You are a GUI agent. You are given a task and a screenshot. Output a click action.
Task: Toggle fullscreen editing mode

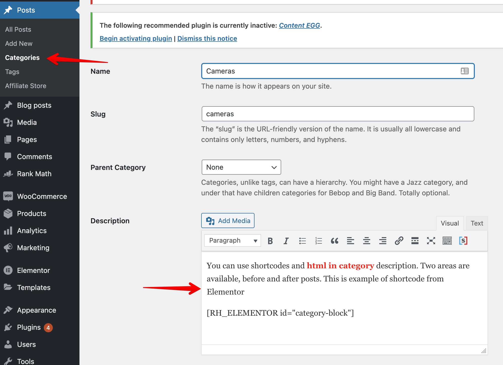tap(431, 241)
